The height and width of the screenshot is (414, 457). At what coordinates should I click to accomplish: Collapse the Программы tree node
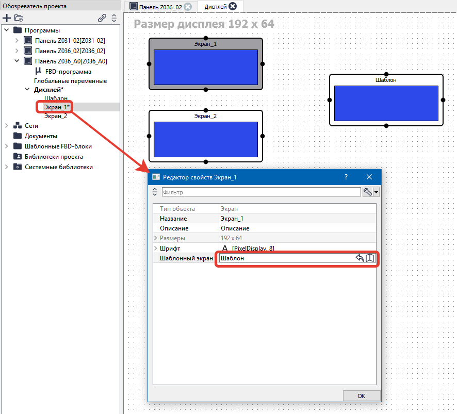(7, 30)
